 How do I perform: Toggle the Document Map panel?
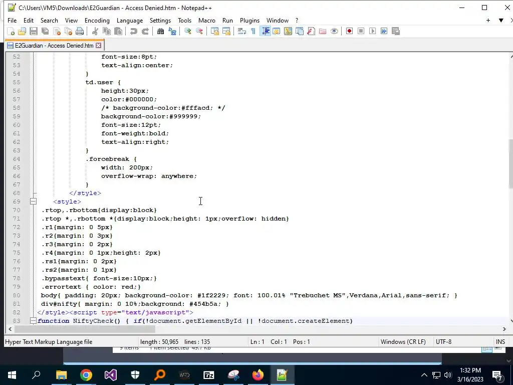tap(288, 31)
